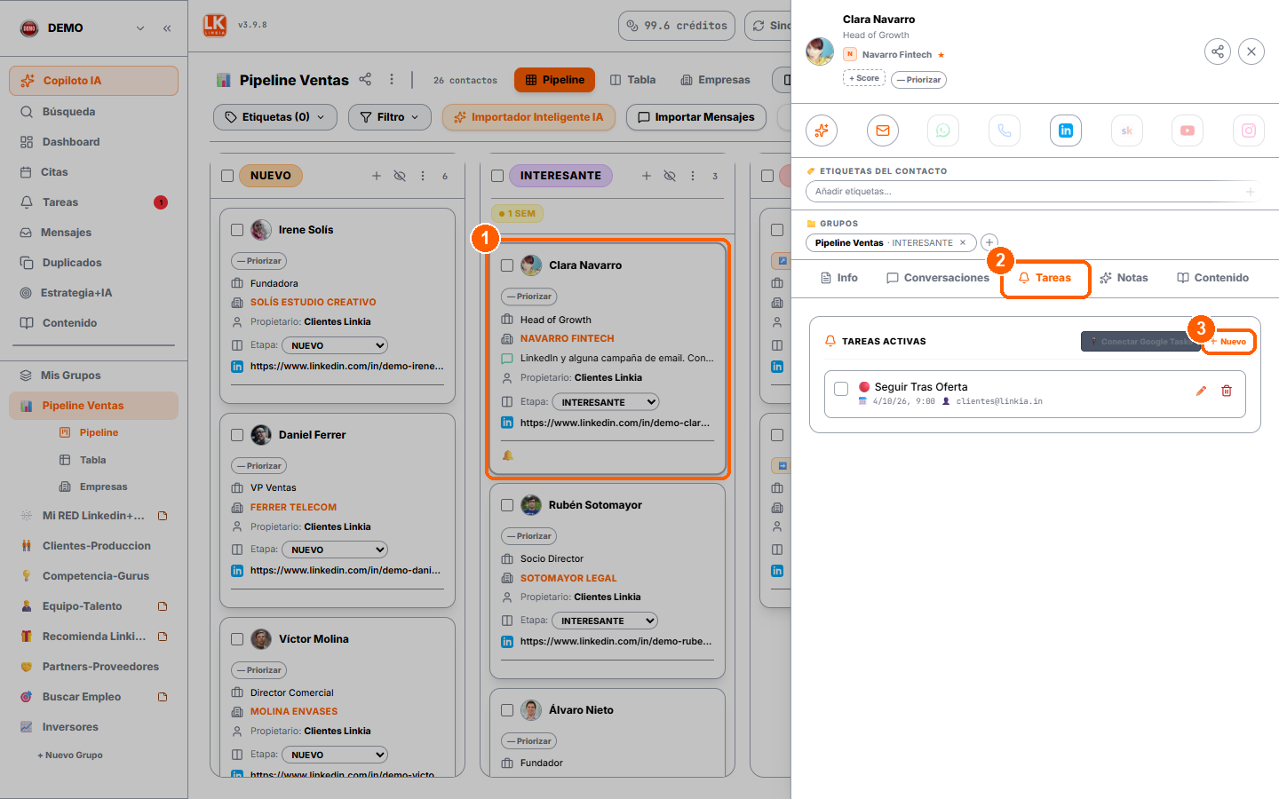Delete the Seguir Tras Oferta task
The width and height of the screenshot is (1279, 799).
point(1227,391)
